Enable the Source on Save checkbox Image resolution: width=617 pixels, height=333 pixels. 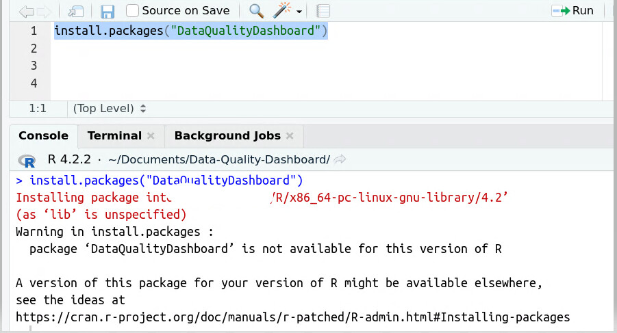(133, 10)
